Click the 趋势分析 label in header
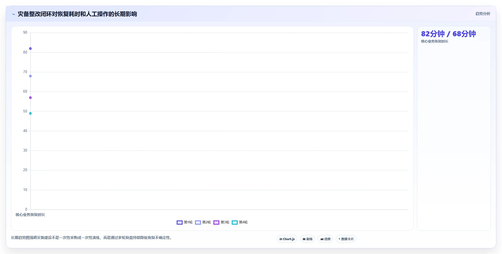This screenshot has height=254, width=502. [x=483, y=14]
